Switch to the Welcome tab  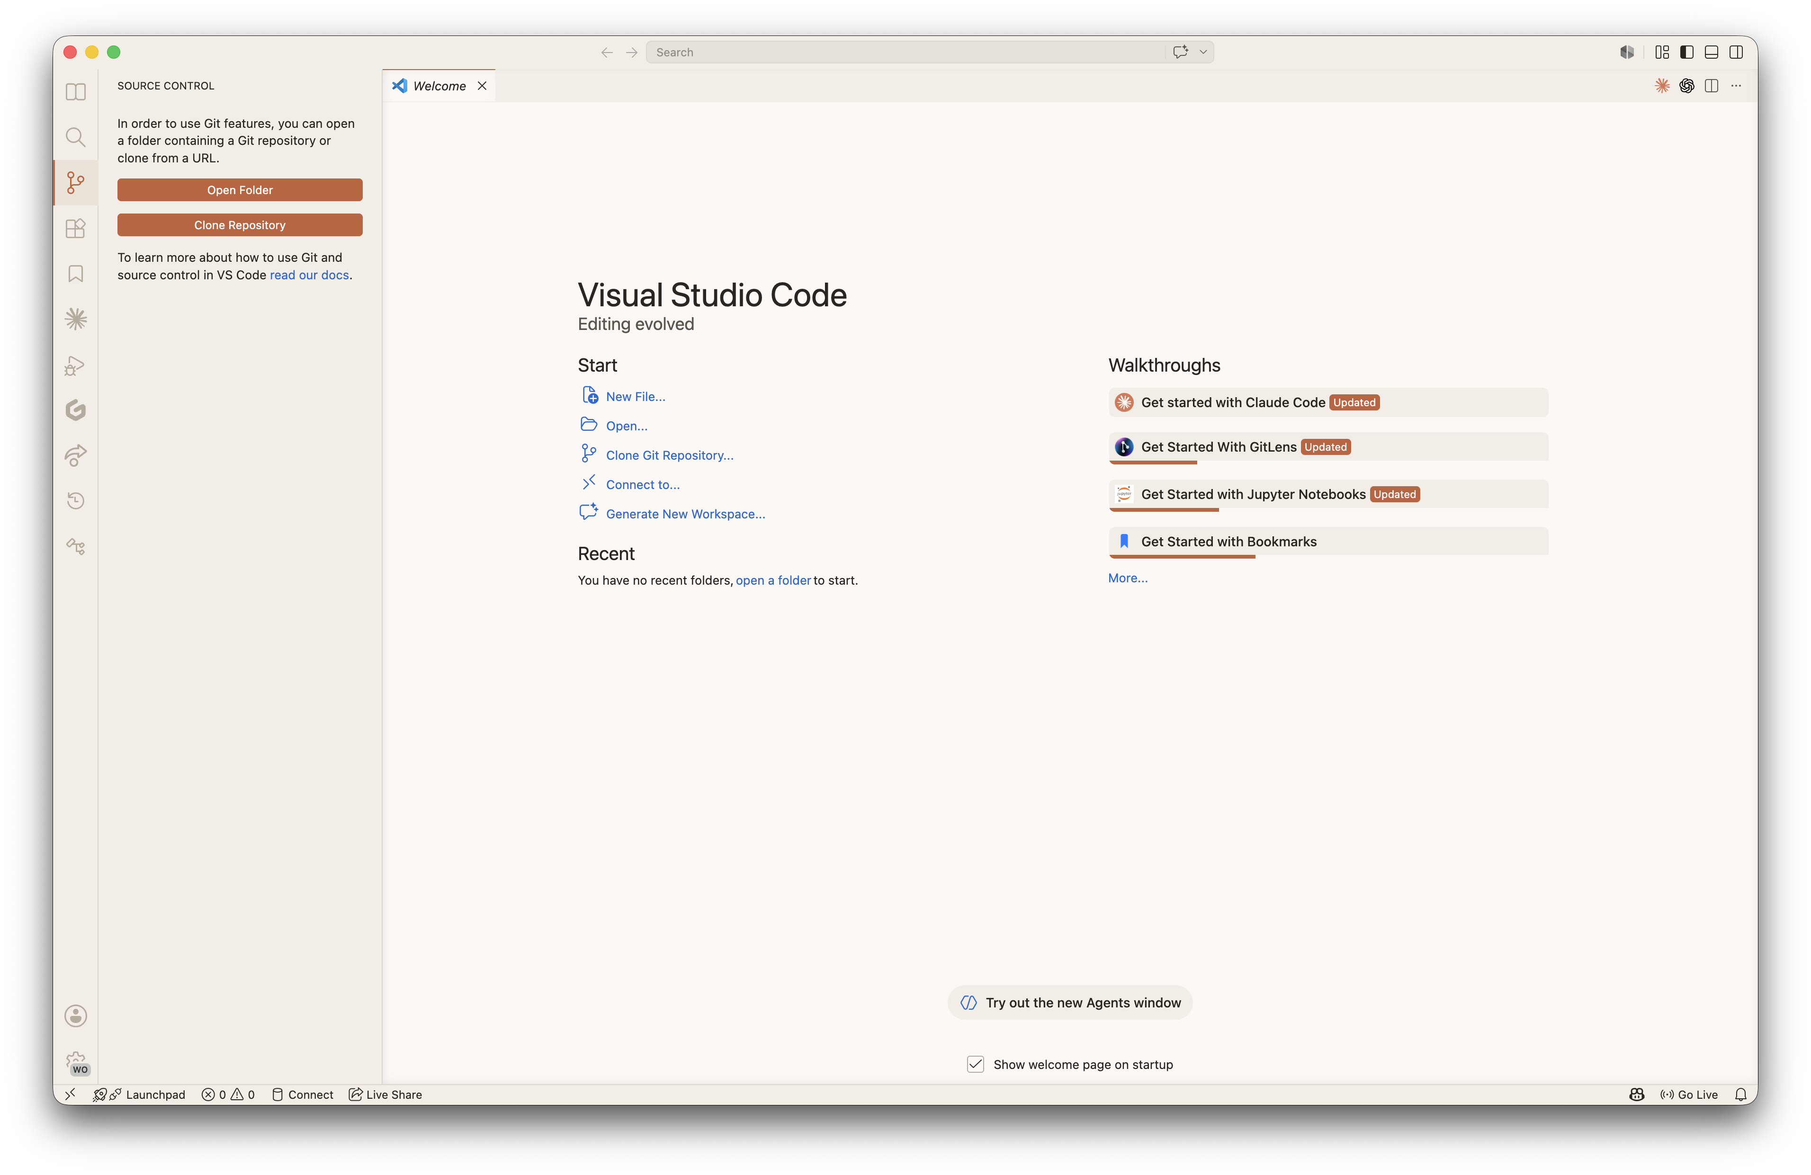coord(439,86)
